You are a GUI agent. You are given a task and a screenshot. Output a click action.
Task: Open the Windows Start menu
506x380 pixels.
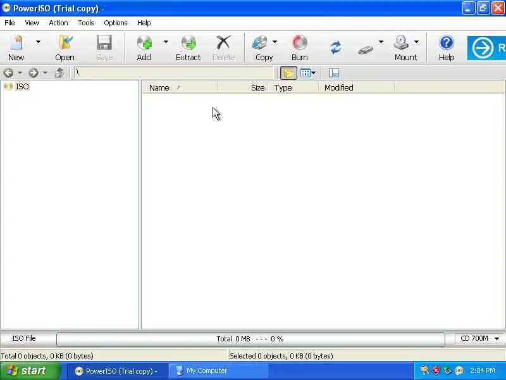pyautogui.click(x=30, y=370)
